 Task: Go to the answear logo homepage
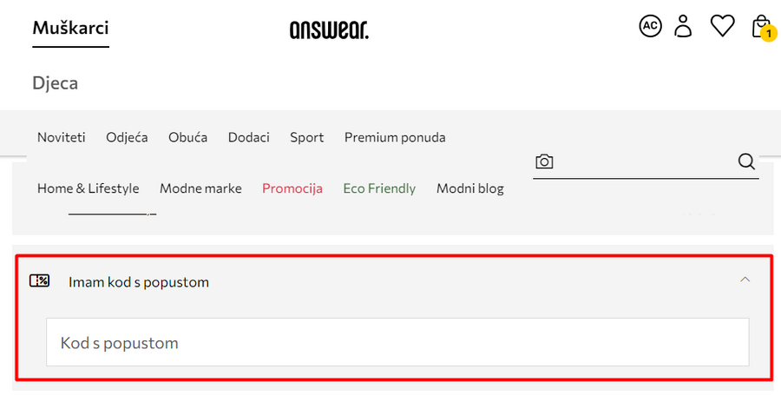(x=329, y=30)
